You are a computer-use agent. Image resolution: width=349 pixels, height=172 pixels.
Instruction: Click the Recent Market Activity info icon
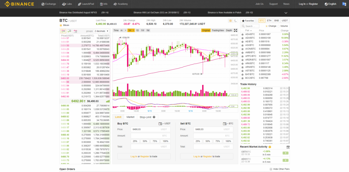pyautogui.click(x=270, y=147)
